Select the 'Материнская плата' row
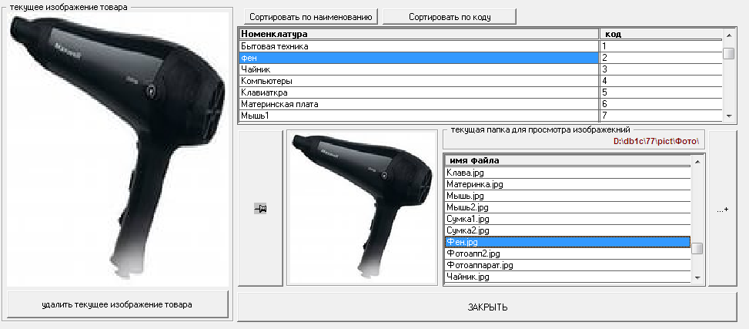This screenshot has width=749, height=329. coord(419,103)
